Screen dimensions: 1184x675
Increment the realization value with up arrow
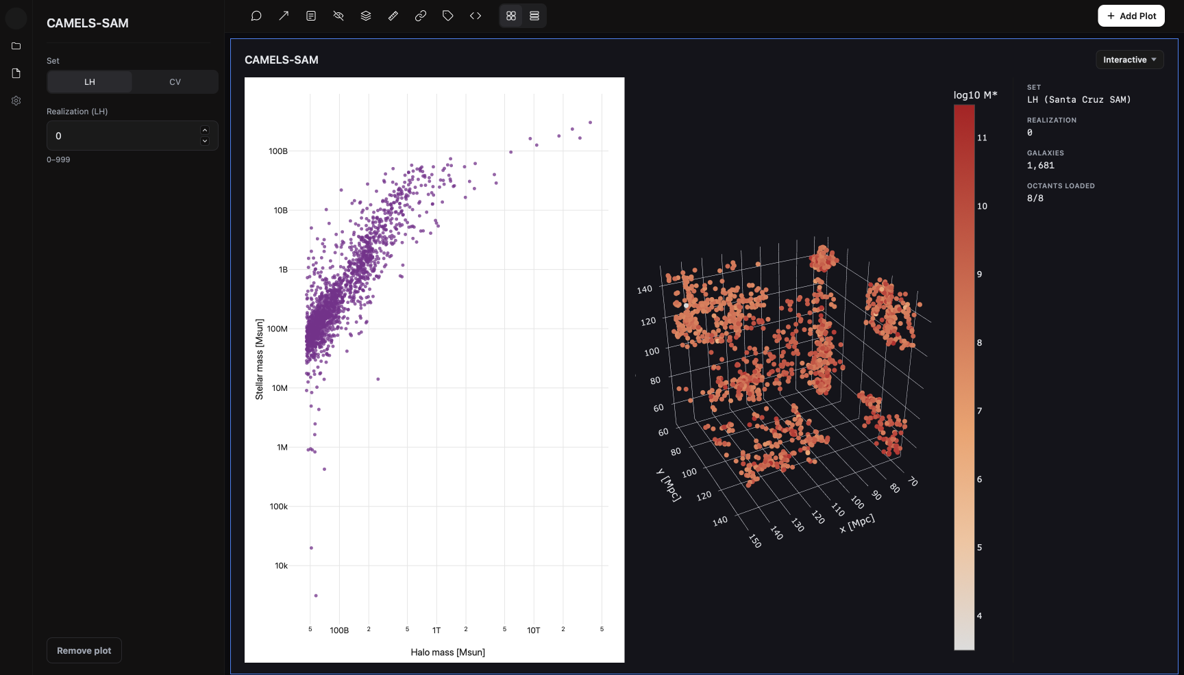coord(205,130)
